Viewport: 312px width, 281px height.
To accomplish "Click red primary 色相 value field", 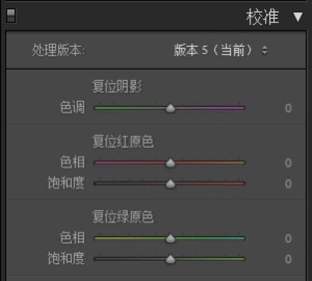I will point(288,163).
